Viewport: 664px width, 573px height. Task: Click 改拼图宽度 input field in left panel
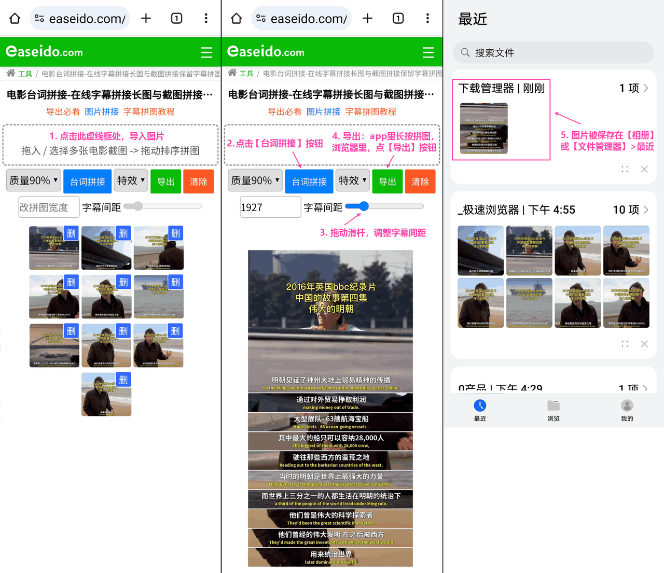pos(49,207)
